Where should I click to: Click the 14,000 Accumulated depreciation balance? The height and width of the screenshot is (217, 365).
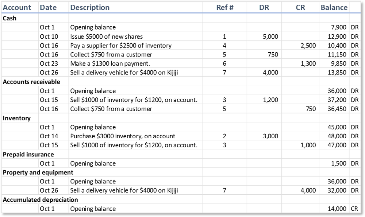coord(337,209)
